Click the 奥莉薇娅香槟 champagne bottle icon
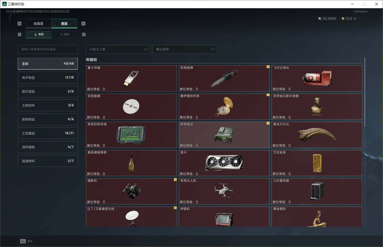383x247 pixels. (131, 163)
